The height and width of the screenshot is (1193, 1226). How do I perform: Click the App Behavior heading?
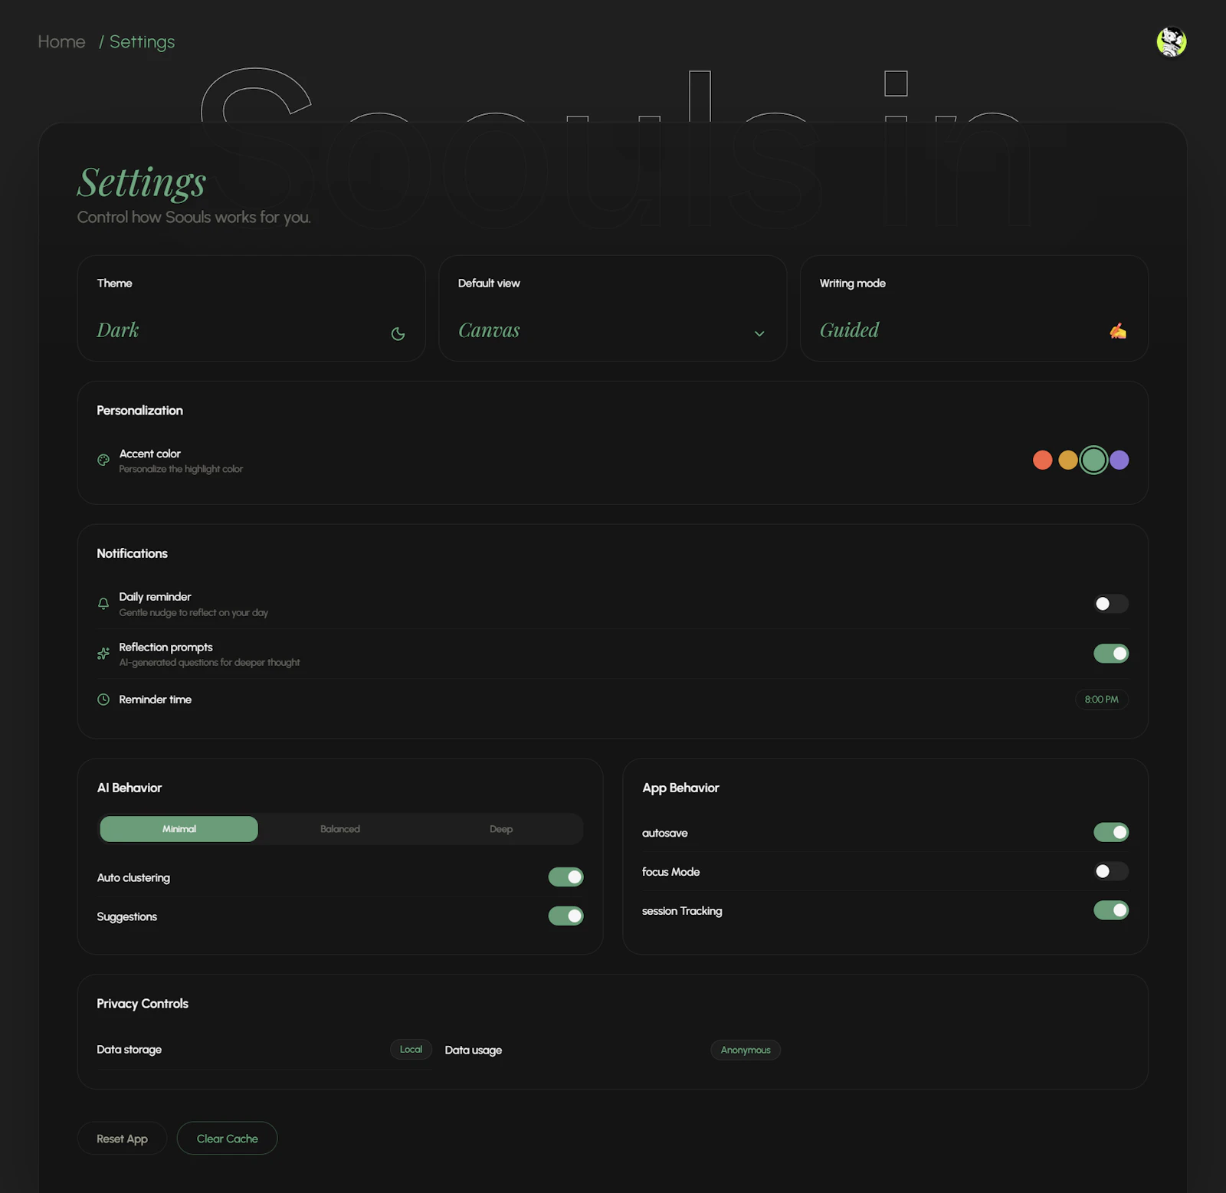pos(680,788)
